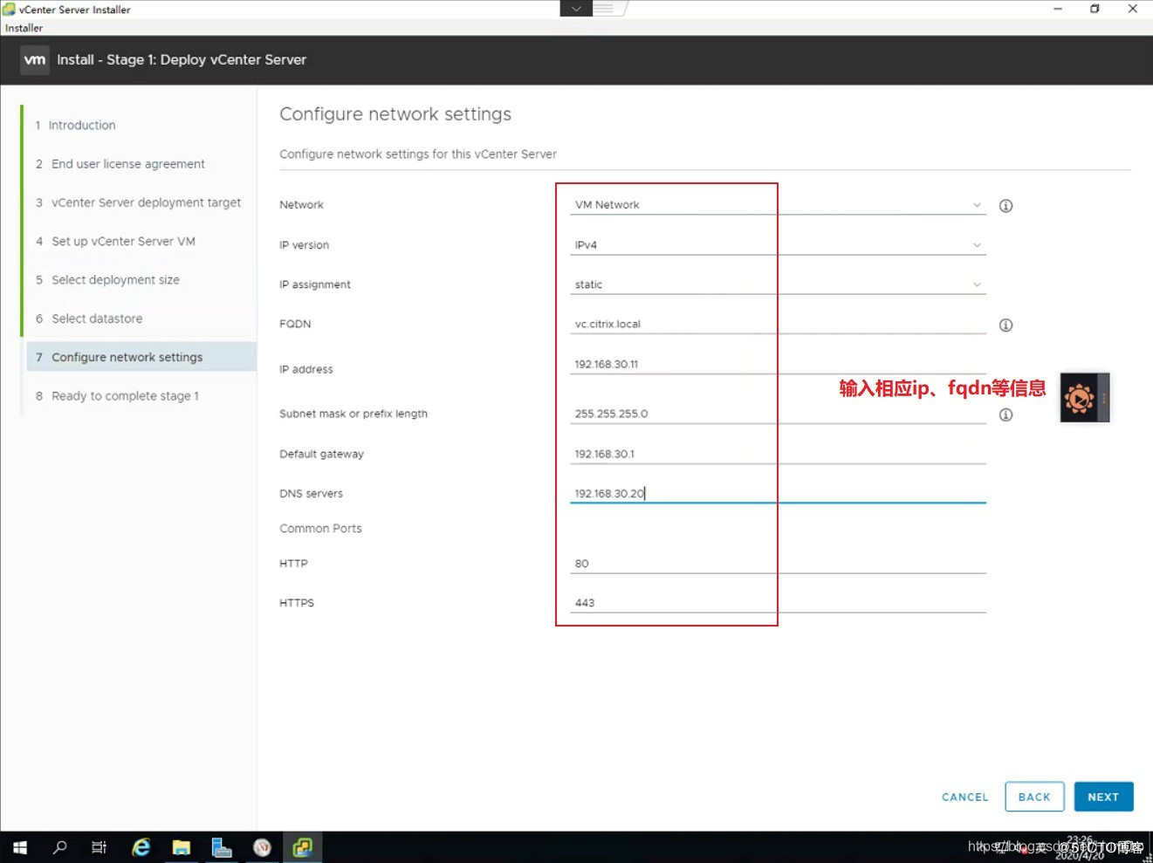1153x863 pixels.
Task: Click the Network field info icon
Action: click(1005, 206)
